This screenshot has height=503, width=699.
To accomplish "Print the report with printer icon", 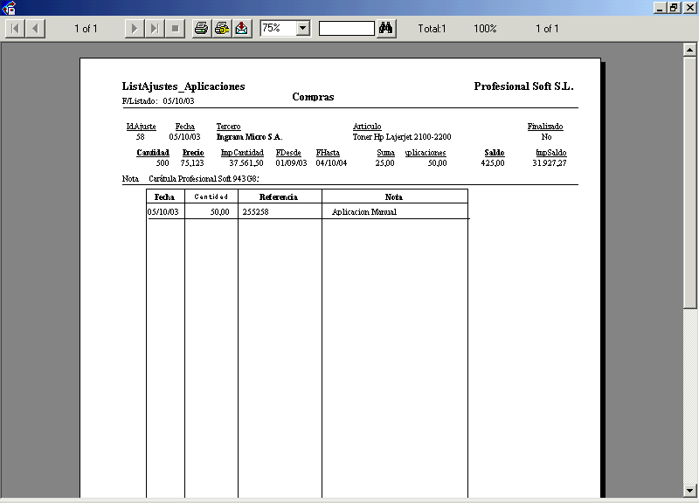I will click(202, 29).
